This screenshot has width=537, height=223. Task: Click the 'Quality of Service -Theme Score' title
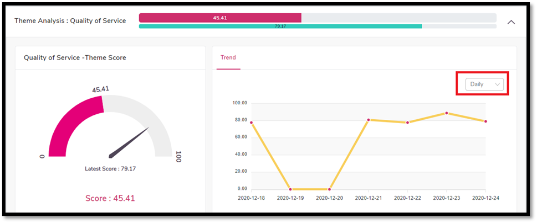click(x=75, y=57)
